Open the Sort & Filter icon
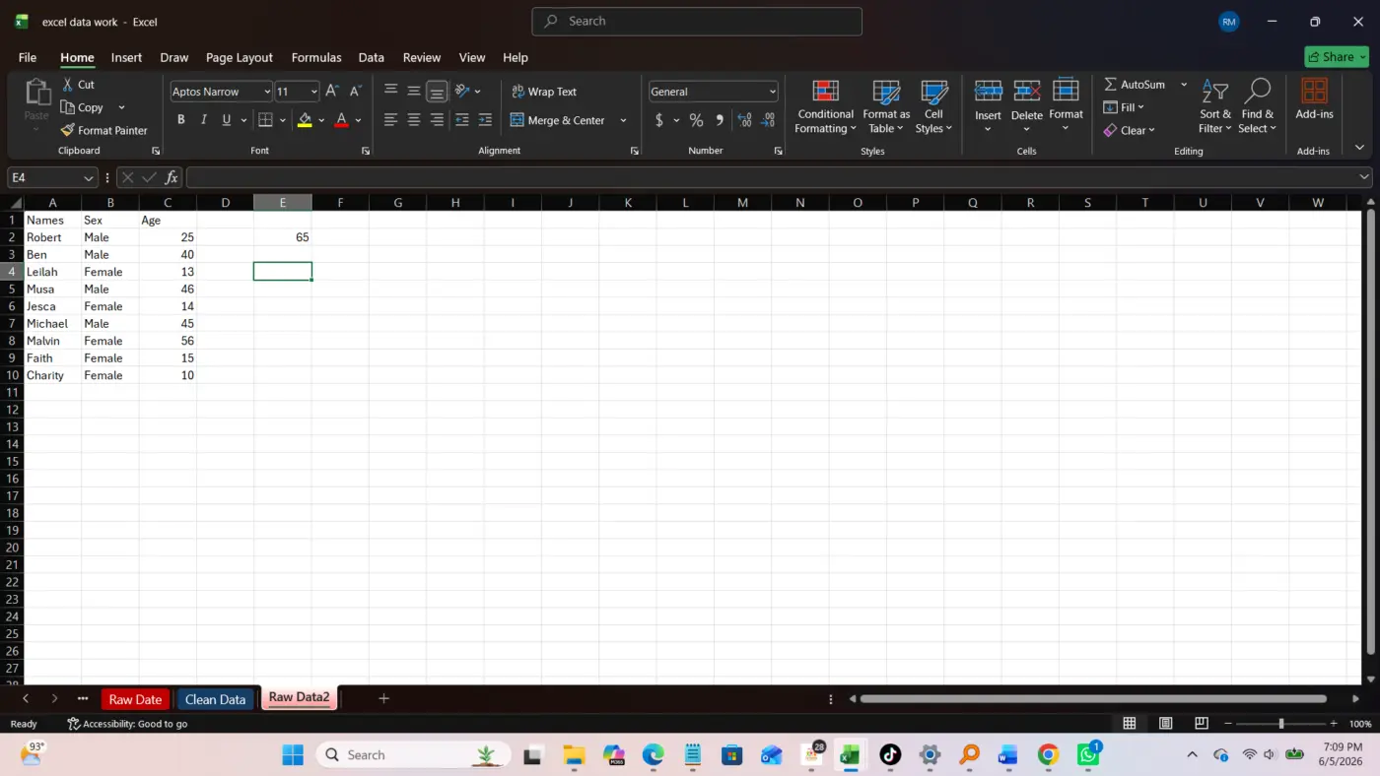The width and height of the screenshot is (1380, 776). 1215,92
